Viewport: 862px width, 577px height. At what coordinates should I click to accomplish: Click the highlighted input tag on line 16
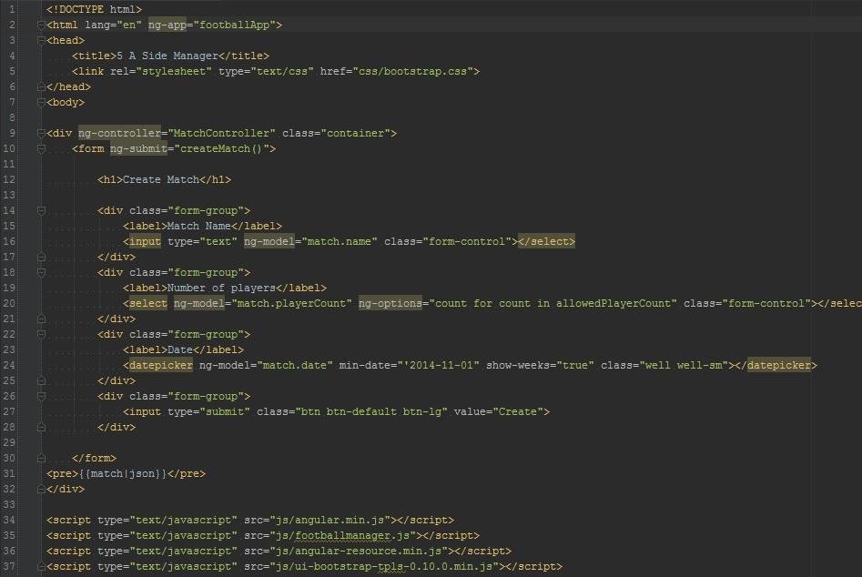pos(145,241)
